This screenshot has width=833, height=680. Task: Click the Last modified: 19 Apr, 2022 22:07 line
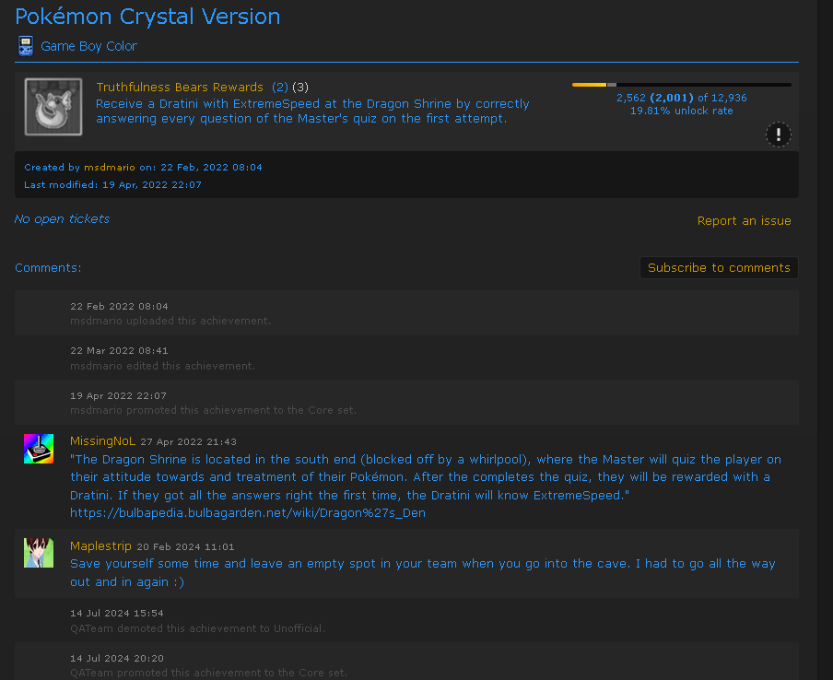pos(112,185)
